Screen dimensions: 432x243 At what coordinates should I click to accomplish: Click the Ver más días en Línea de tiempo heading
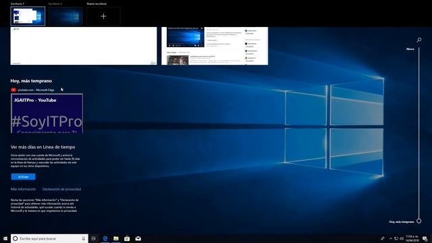(x=43, y=147)
